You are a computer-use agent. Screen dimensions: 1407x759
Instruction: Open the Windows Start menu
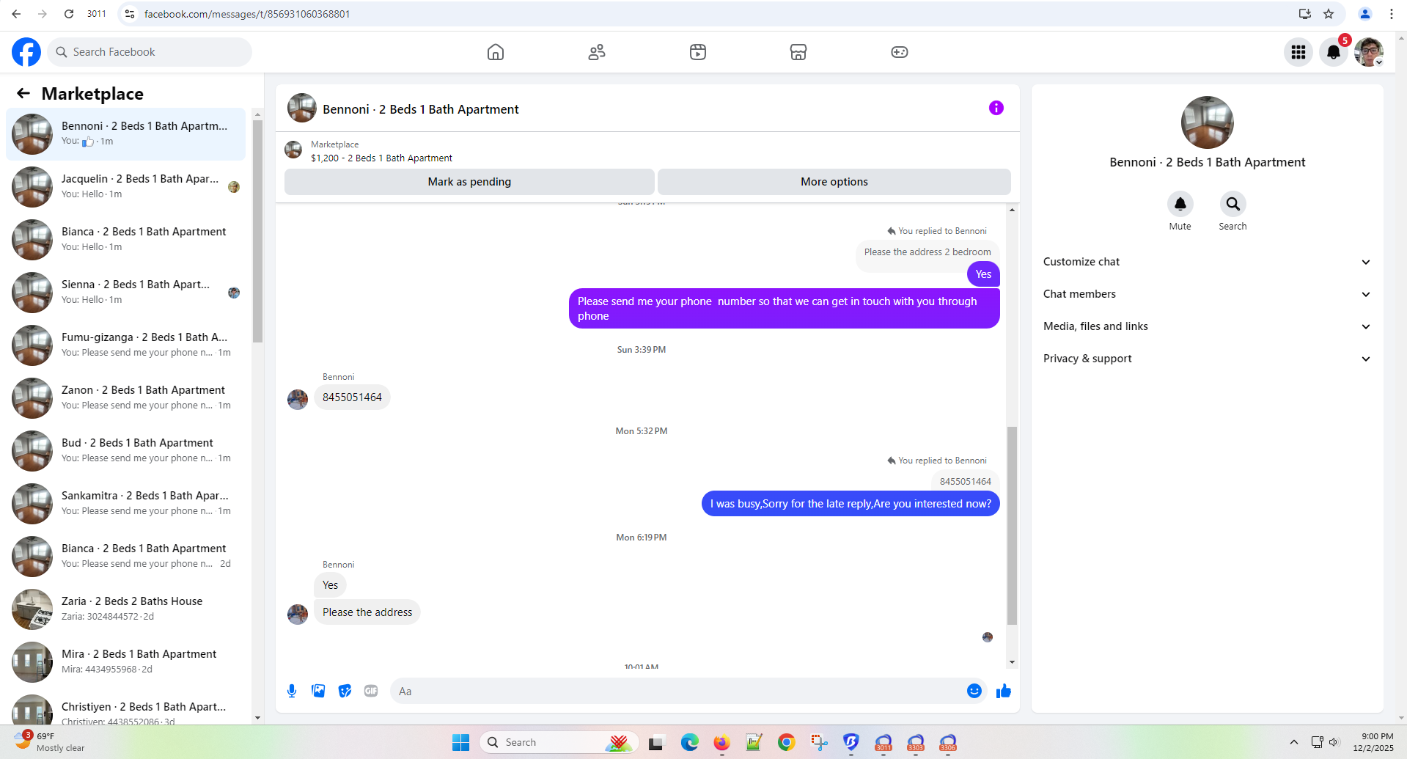[460, 742]
